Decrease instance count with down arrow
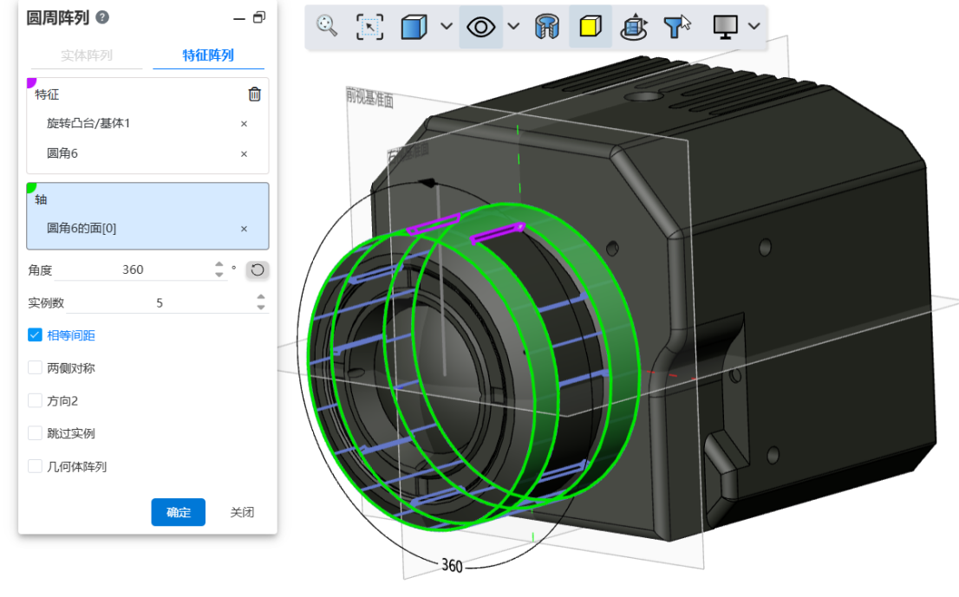Image resolution: width=959 pixels, height=597 pixels. [x=261, y=308]
